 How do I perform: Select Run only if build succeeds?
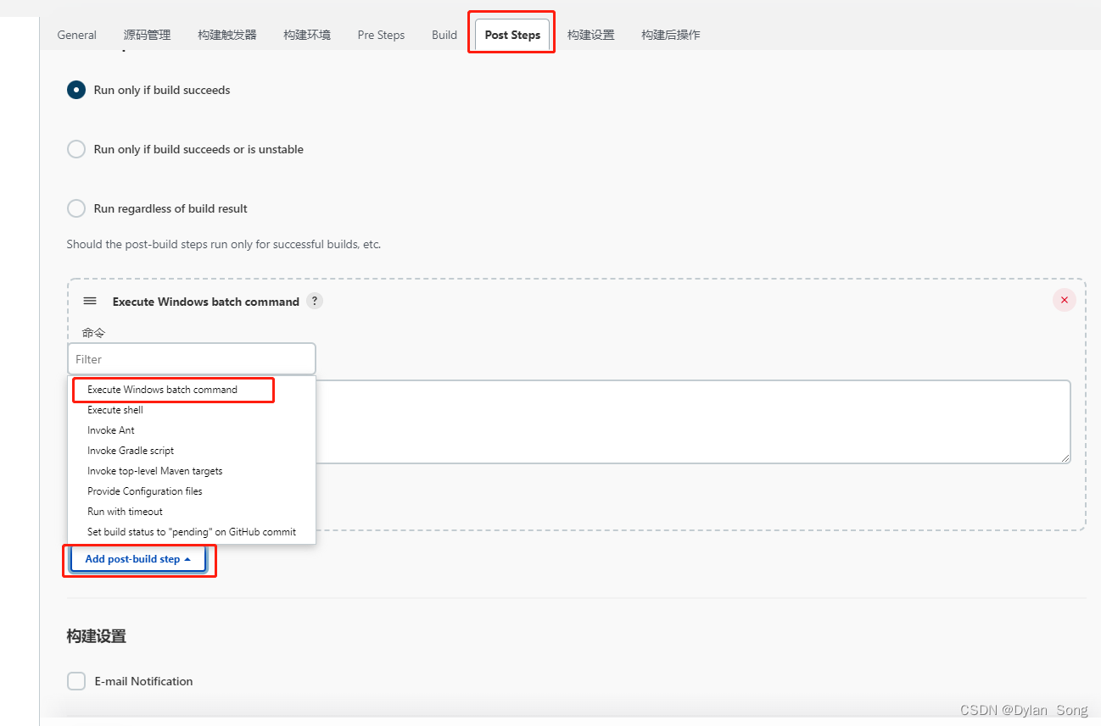(76, 90)
